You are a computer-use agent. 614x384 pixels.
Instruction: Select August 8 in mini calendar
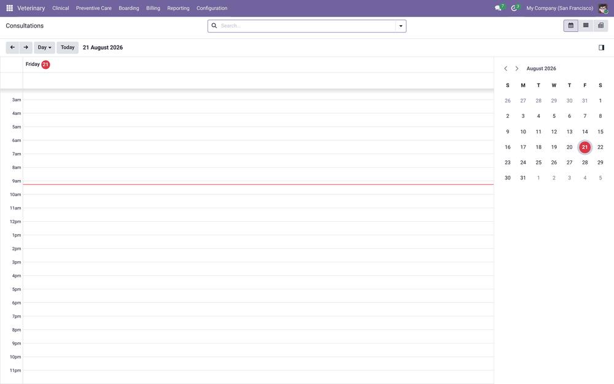pos(600,116)
